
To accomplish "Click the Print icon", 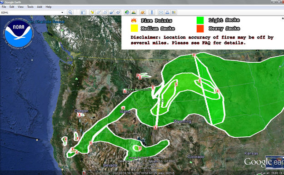I will click(167, 12).
